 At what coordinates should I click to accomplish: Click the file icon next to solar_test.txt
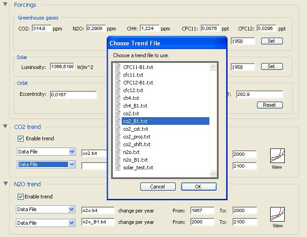118,168
